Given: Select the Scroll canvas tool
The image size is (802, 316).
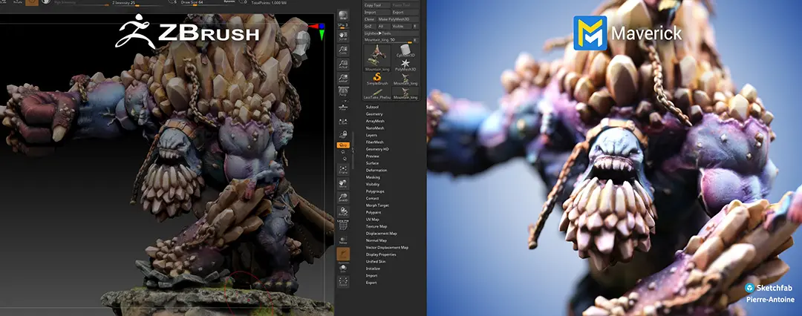Looking at the screenshot, I should pyautogui.click(x=343, y=36).
